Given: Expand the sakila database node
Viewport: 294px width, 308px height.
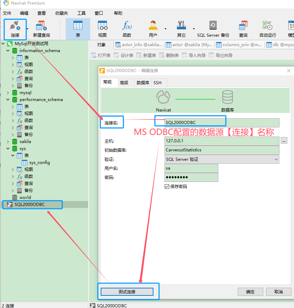Looking at the screenshot, I should click(x=8, y=142).
